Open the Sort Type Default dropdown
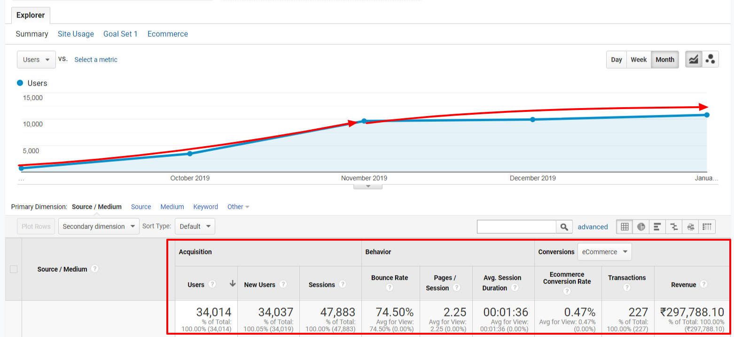 click(195, 227)
